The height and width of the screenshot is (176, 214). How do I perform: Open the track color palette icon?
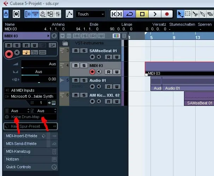click(116, 36)
